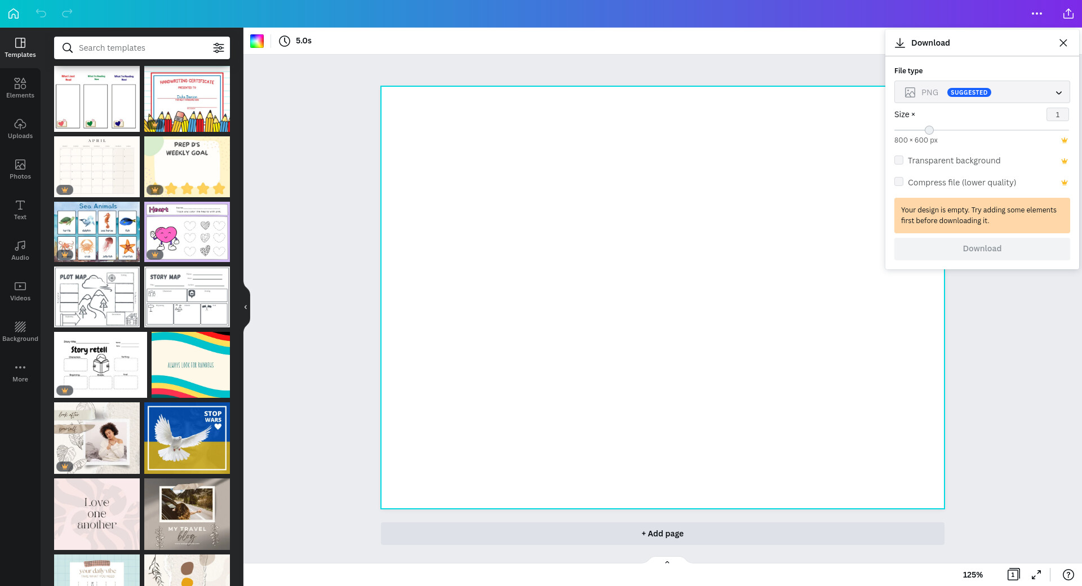
Task: Click the 5.0s page duration button
Action: [296, 41]
